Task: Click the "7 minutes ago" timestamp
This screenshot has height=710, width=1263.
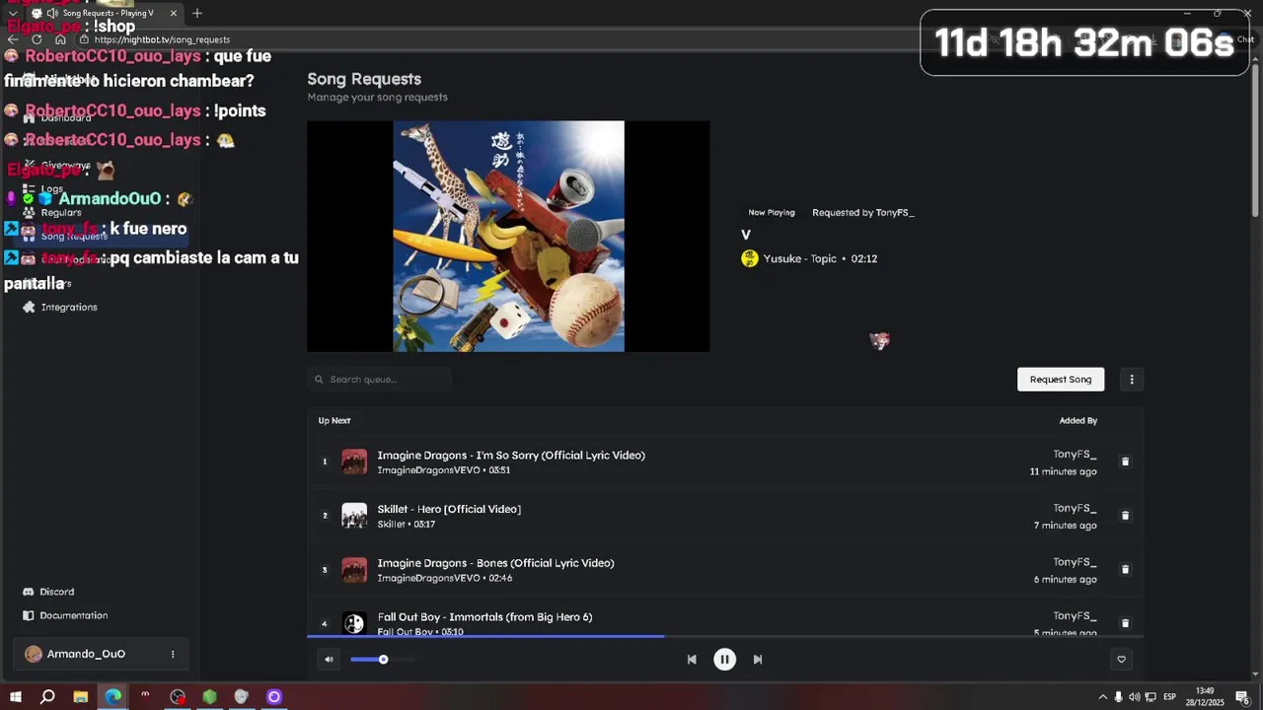Action: click(1065, 526)
